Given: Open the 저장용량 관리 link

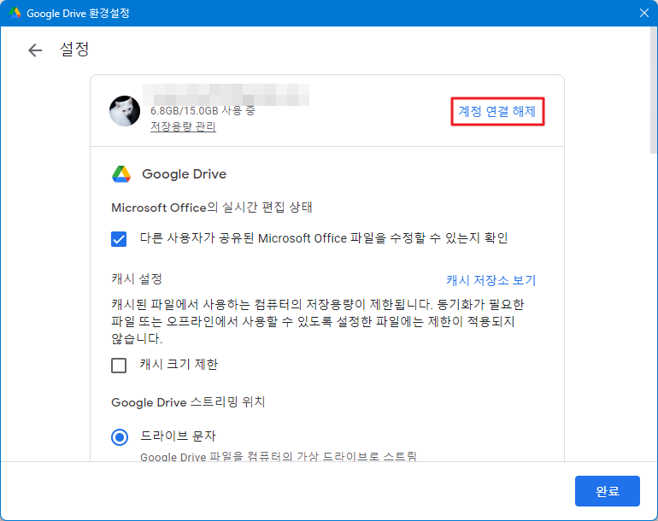Looking at the screenshot, I should point(183,127).
